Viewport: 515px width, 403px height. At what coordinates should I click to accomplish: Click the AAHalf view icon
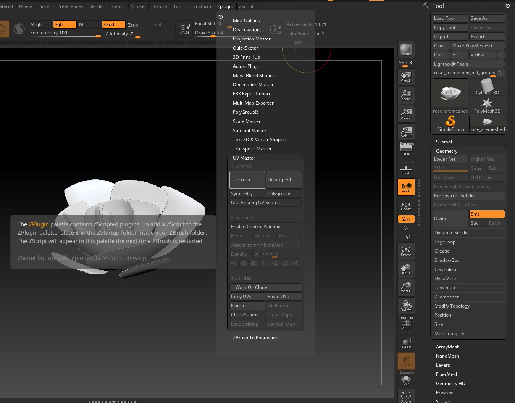(406, 132)
